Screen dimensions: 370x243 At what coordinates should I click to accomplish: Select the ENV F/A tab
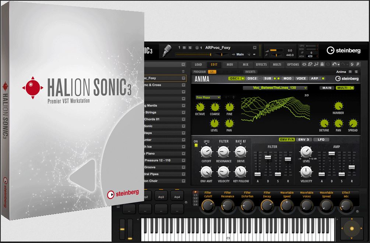coord(286,140)
